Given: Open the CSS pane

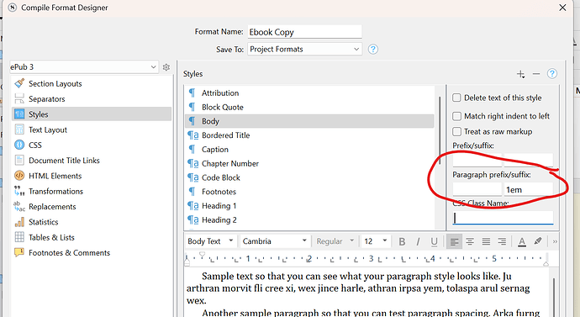Looking at the screenshot, I should click(35, 145).
